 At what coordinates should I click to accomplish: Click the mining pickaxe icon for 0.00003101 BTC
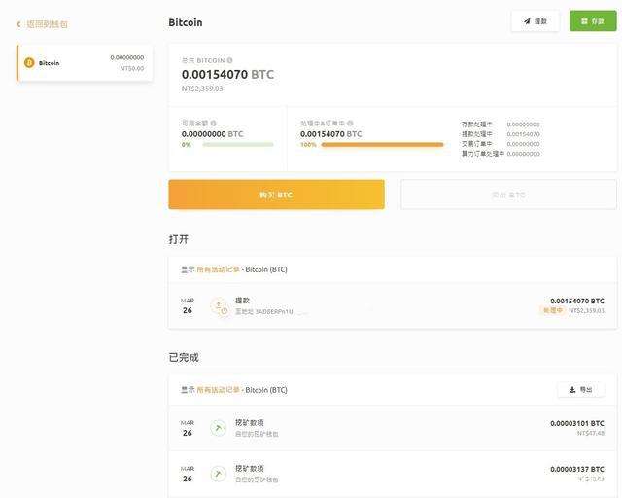click(218, 428)
